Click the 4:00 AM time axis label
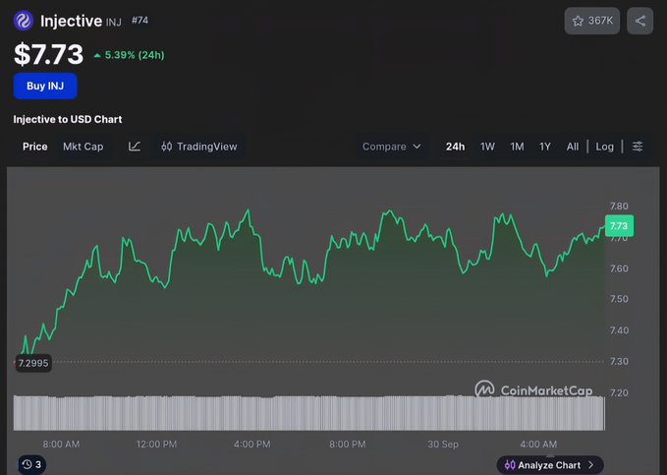The image size is (667, 475). [x=538, y=445]
